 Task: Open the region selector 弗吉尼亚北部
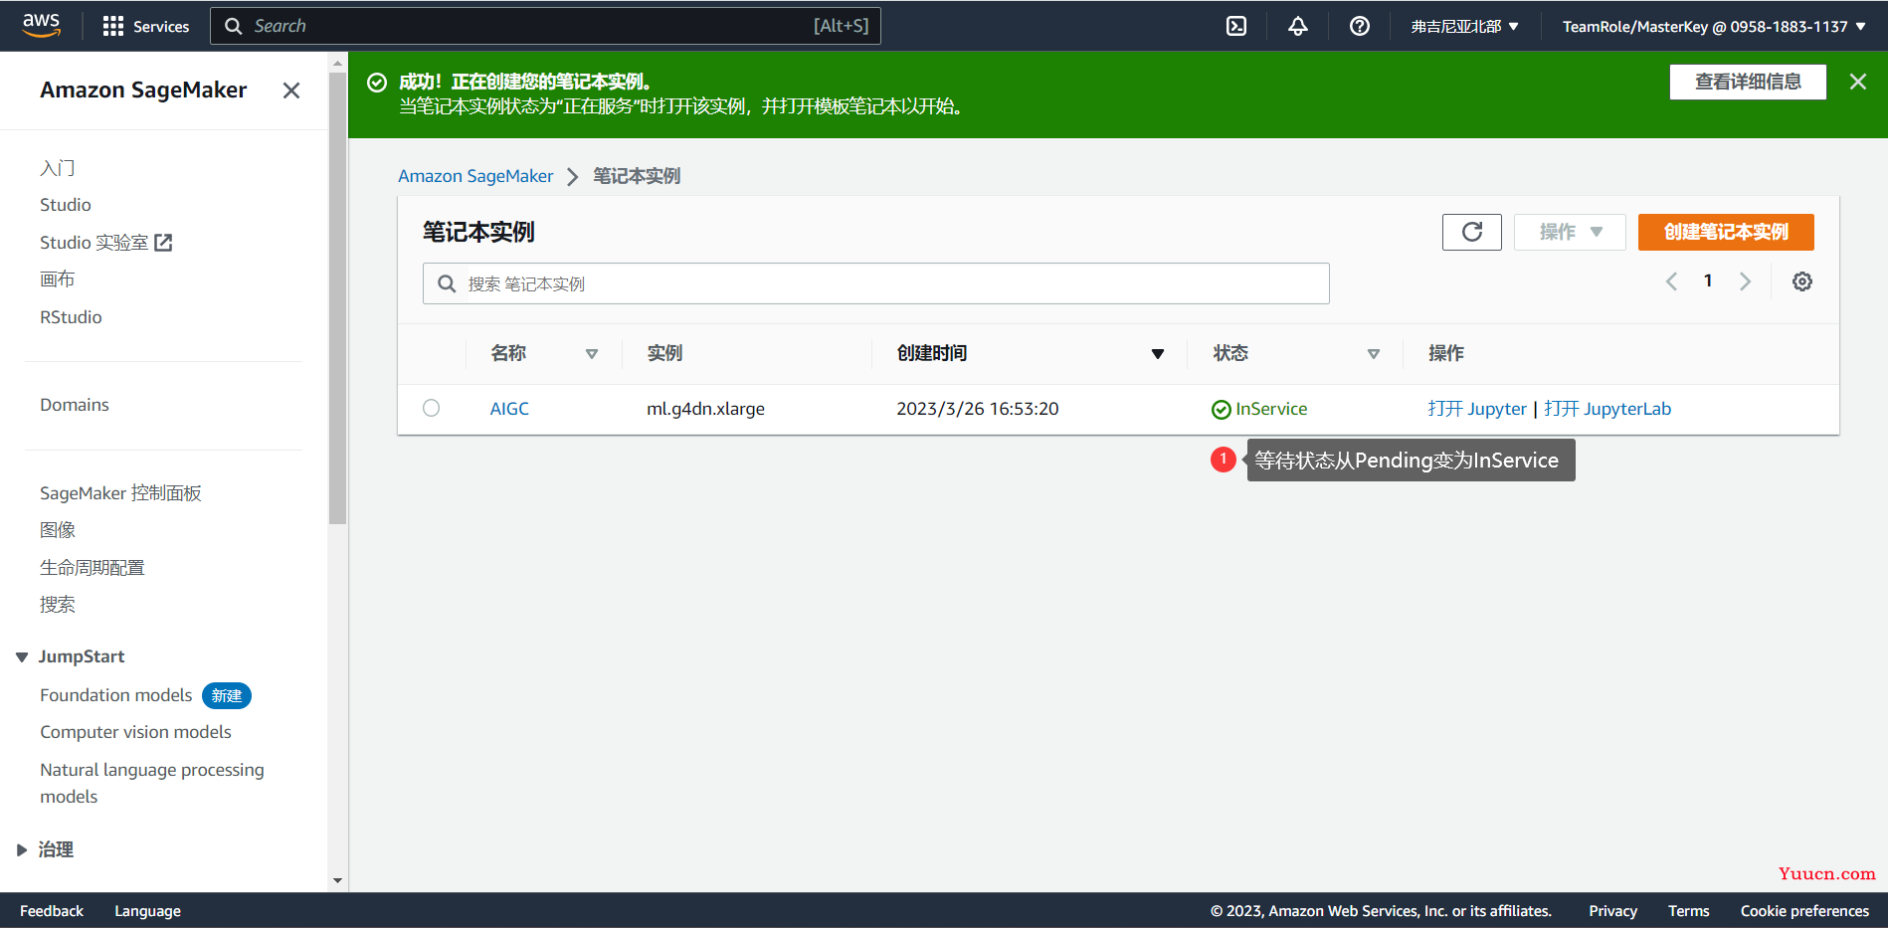click(1464, 26)
